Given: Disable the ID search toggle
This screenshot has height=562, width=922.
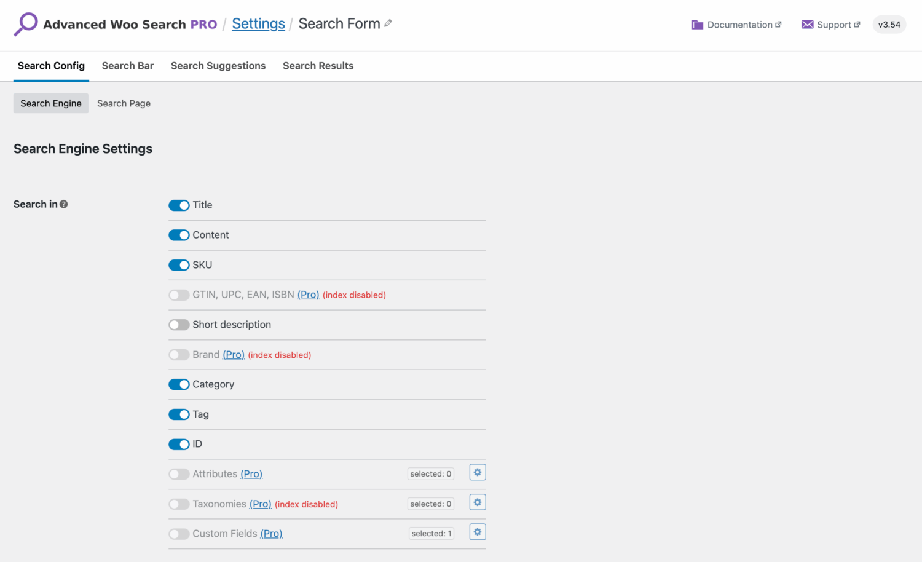Looking at the screenshot, I should (x=179, y=444).
